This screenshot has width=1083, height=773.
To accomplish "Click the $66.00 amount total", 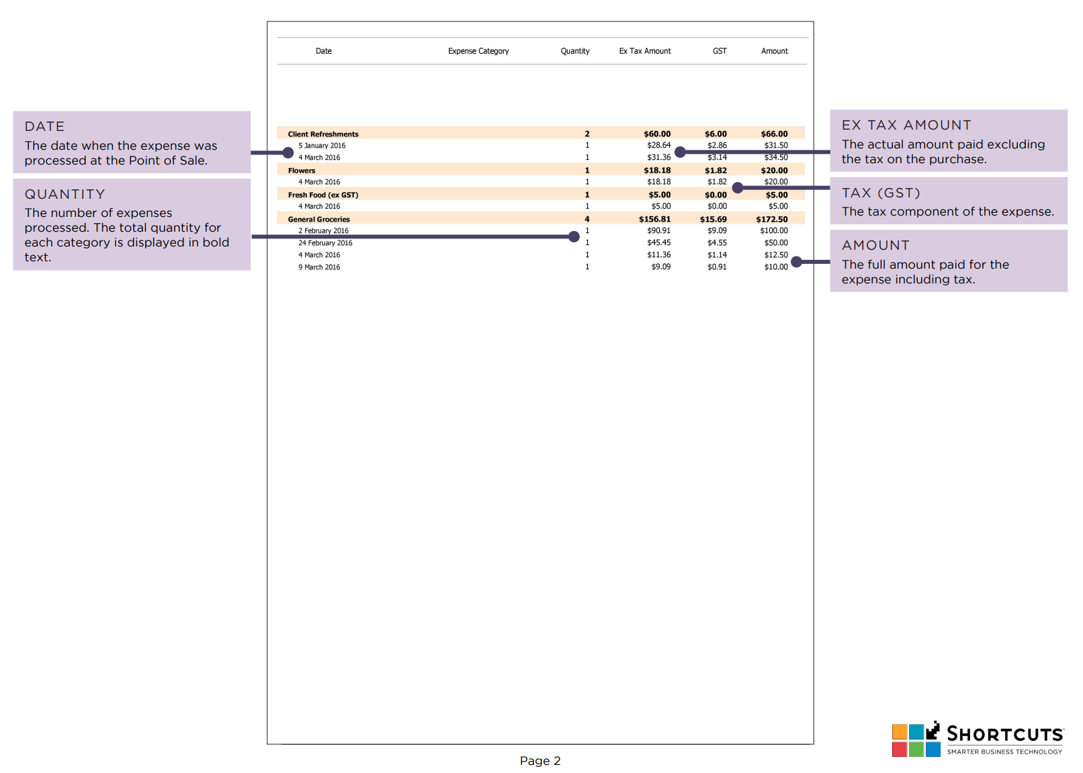I will tap(774, 134).
